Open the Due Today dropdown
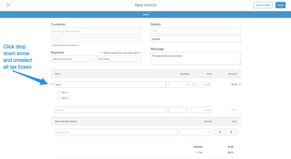Viewport: 291px width, 159px height. click(x=118, y=59)
